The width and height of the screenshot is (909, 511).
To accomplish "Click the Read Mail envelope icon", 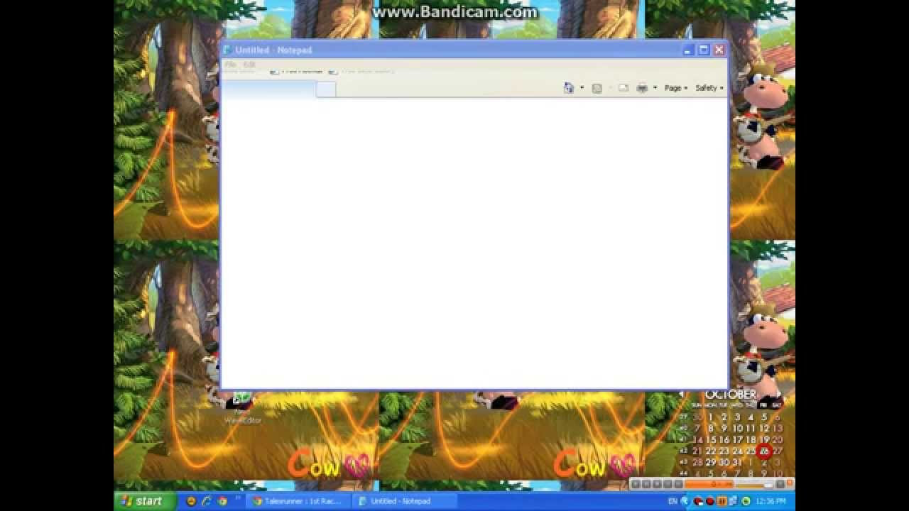I will pyautogui.click(x=624, y=88).
